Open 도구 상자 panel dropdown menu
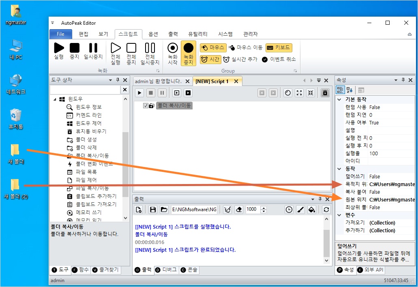Viewport: 418px width, 287px height. pos(110,80)
